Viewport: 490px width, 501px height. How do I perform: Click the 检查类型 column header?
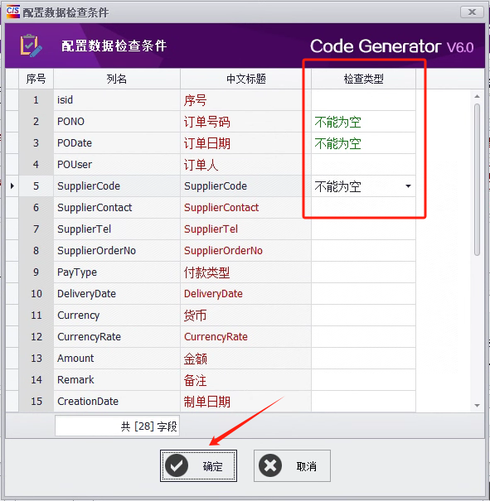pyautogui.click(x=363, y=79)
